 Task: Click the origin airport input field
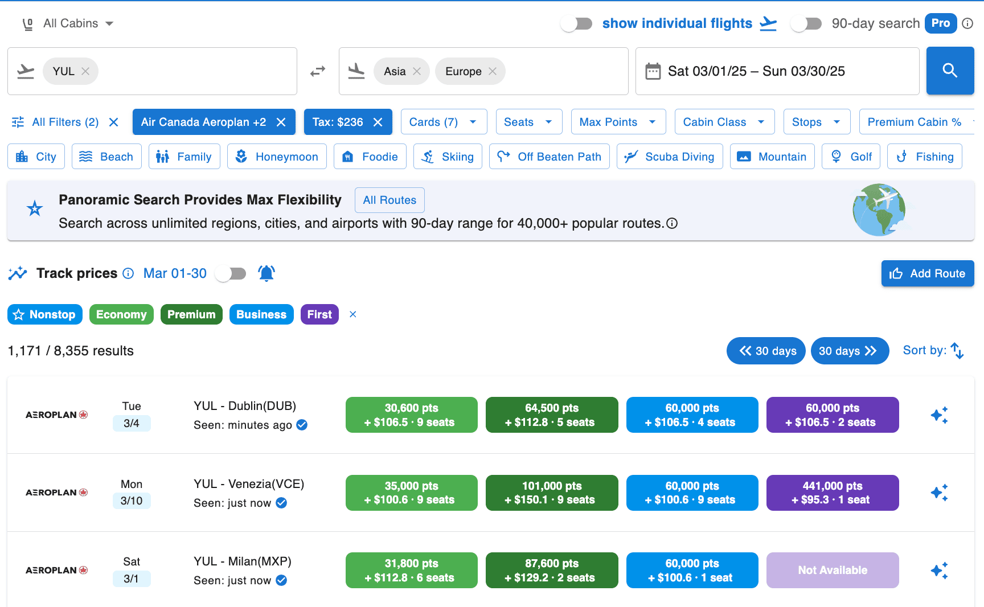pos(152,71)
